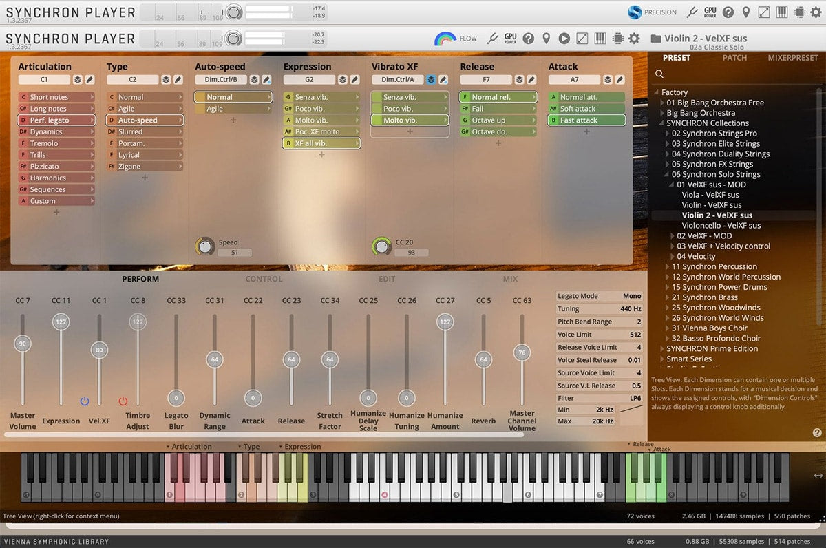The image size is (826, 548).
Task: Click the C1 key field under Articulation
Action: 45,80
